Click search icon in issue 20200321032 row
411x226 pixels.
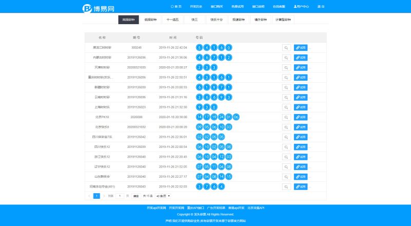[x=286, y=127]
